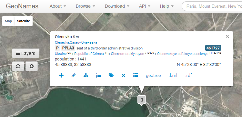Viewport: 242px width, 117px height.
Task: Open the Layers panel button
Action: pos(25,53)
